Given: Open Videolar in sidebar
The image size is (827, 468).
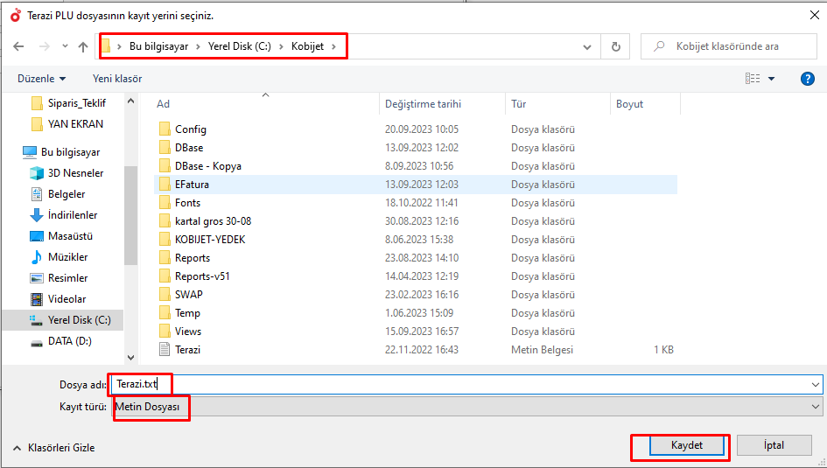Looking at the screenshot, I should click(x=58, y=299).
